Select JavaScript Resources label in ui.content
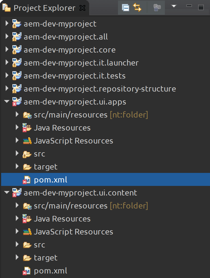Screen dimensions: 210x278 point(73,232)
